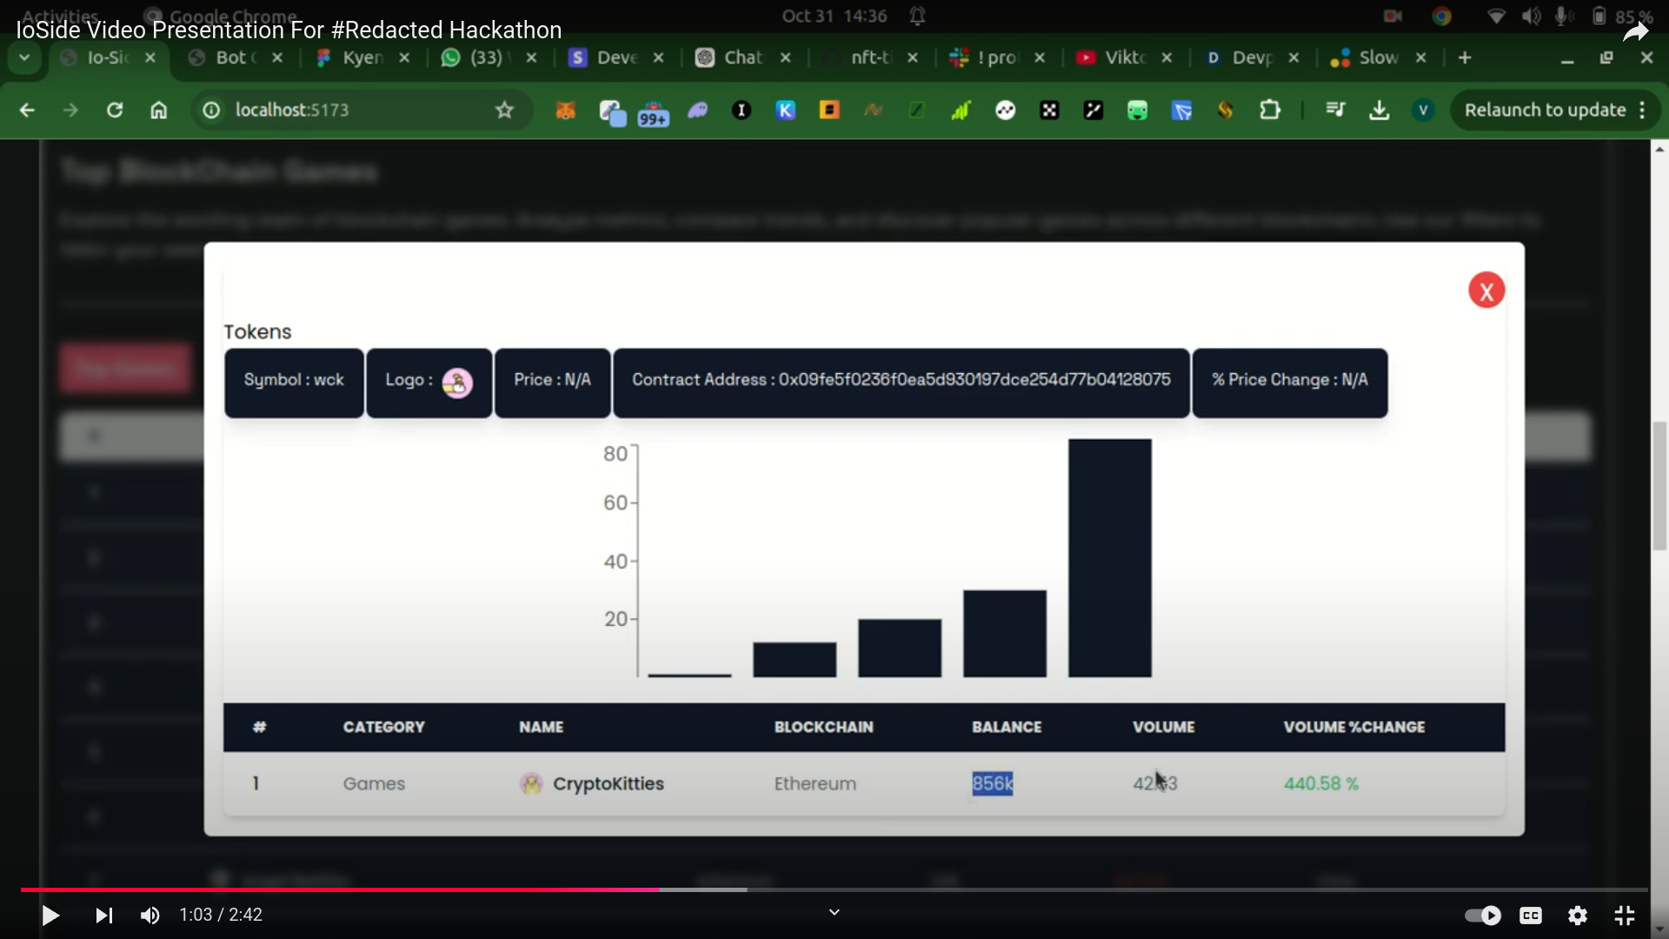1669x939 pixels.
Task: Open Chrome downloads icon
Action: (x=1379, y=110)
